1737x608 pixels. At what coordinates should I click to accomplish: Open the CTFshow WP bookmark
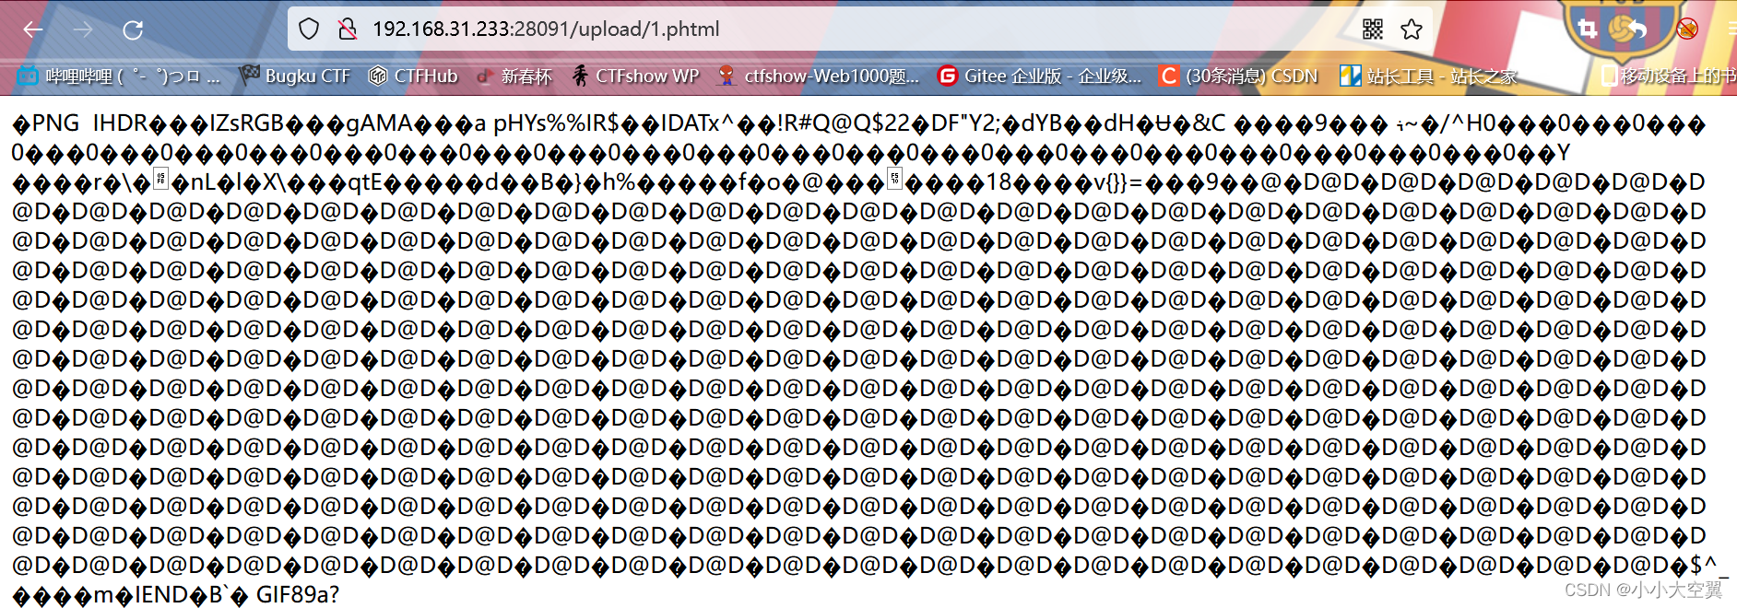(635, 76)
